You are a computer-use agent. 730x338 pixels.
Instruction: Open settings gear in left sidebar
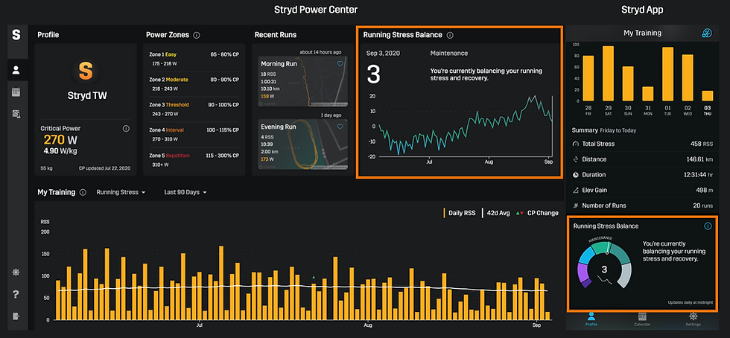pos(16,272)
